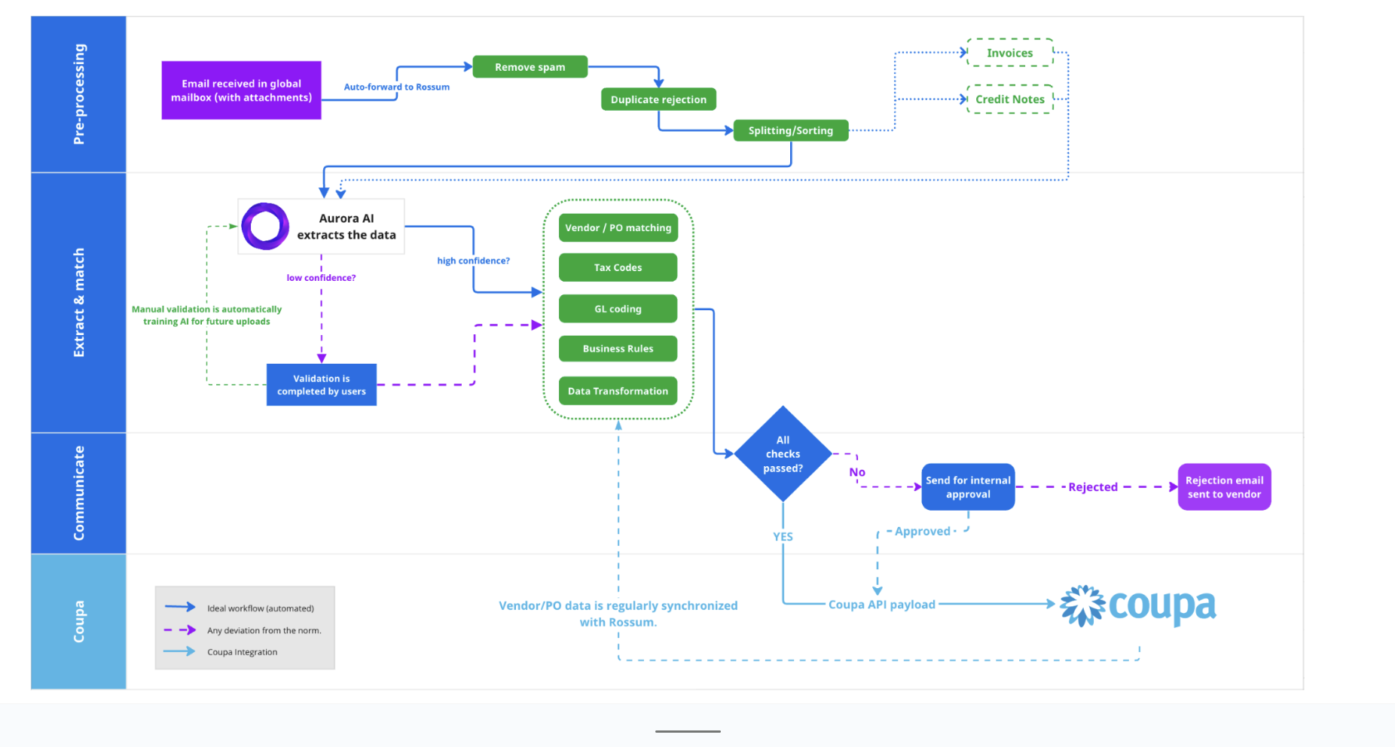Click the 'Business Rules' step

coord(618,349)
